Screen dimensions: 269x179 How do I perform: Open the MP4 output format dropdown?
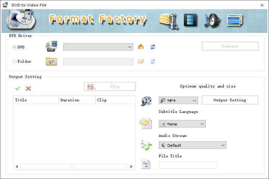coord(178,100)
